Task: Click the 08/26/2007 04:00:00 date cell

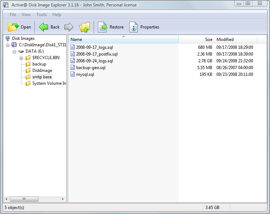Action: (235, 68)
